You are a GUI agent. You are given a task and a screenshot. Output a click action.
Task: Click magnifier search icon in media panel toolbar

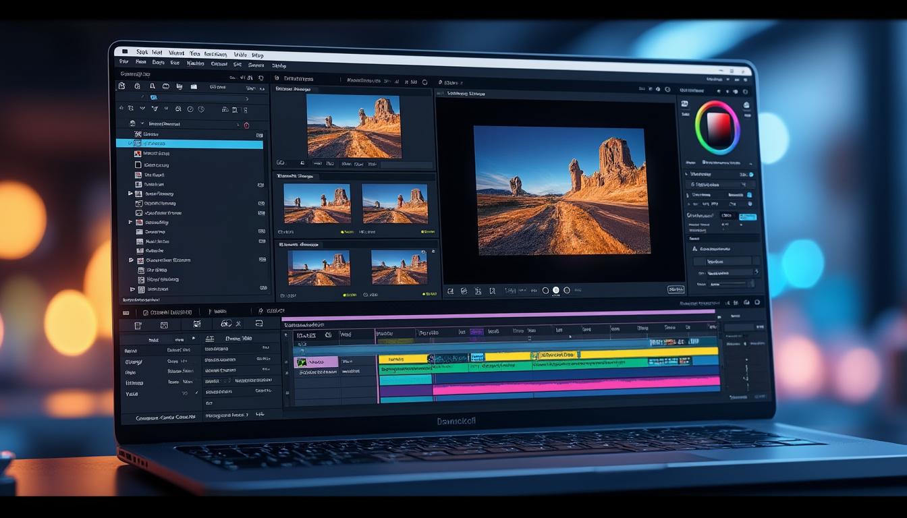178,109
